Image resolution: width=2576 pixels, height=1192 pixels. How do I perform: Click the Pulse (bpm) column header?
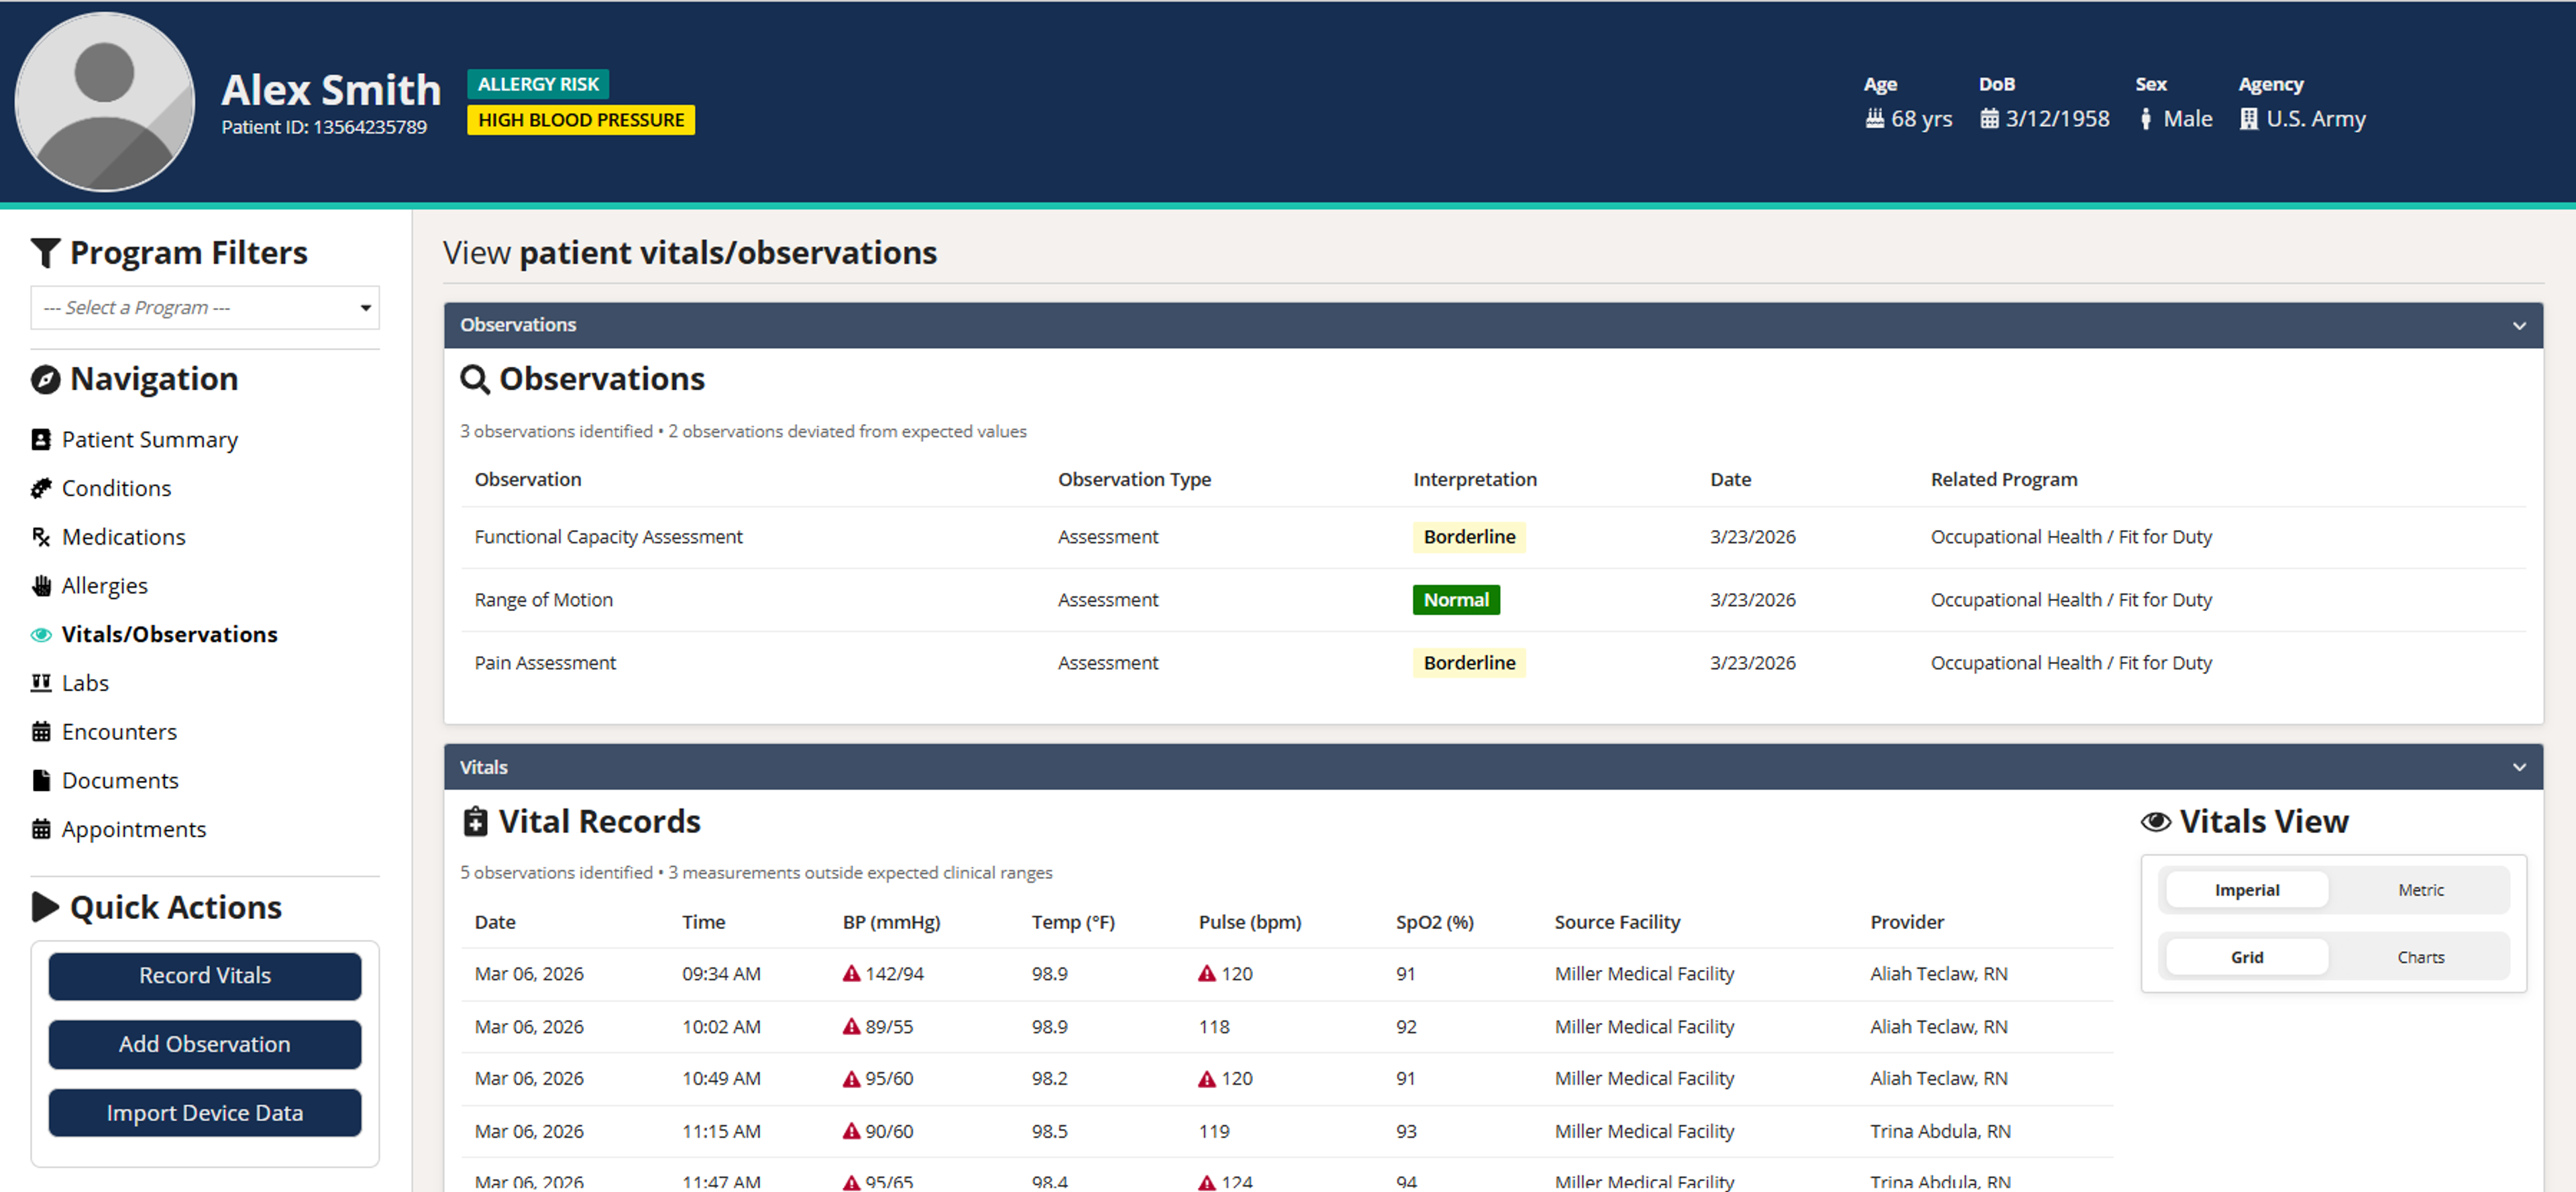pyautogui.click(x=1250, y=923)
